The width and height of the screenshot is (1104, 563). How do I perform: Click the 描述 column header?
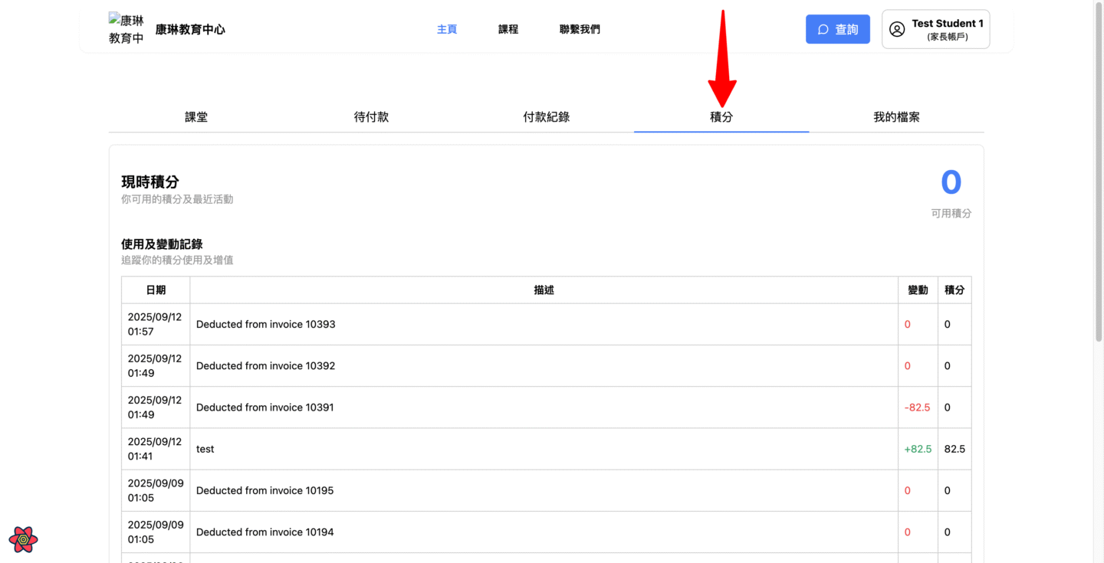coord(544,290)
